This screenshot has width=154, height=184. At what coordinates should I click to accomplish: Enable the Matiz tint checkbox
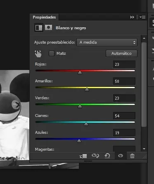point(52,54)
